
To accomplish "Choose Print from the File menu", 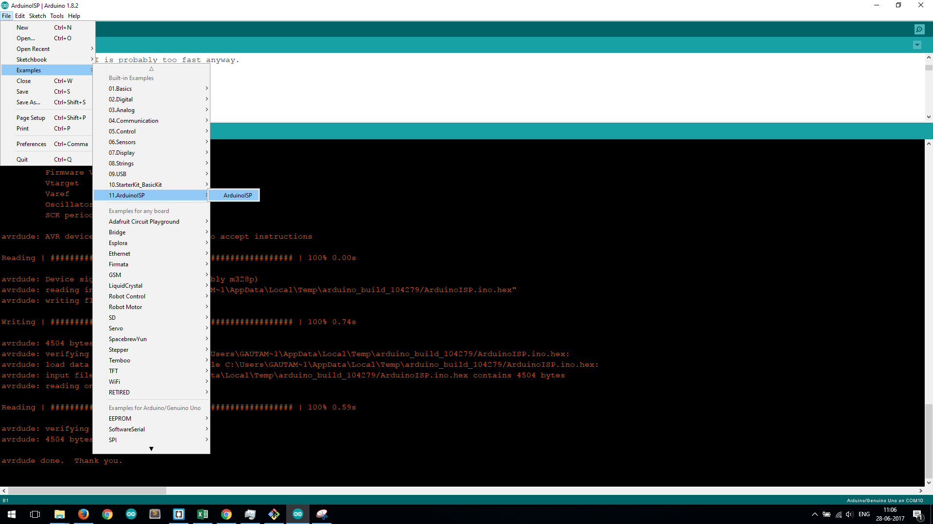I will click(x=48, y=129).
